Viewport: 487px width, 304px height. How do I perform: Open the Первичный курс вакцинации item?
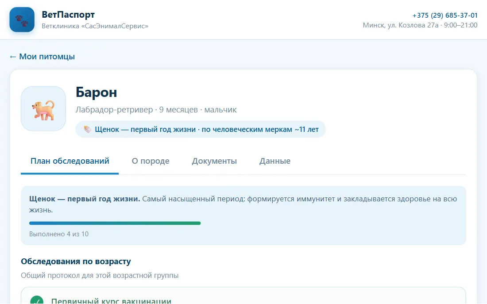coord(243,296)
